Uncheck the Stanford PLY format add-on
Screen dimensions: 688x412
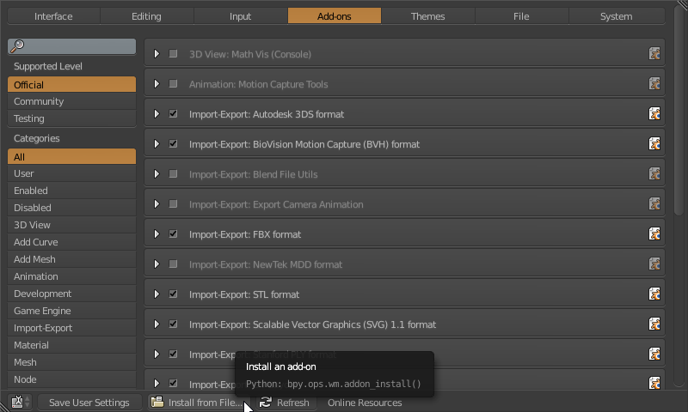point(174,354)
